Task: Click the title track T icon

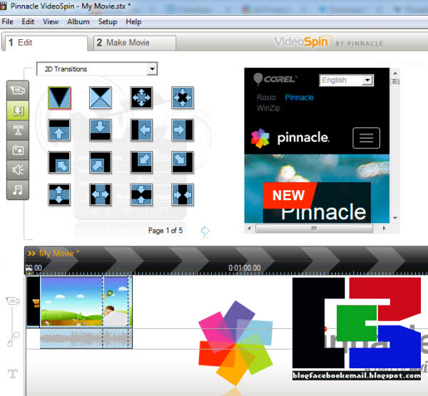Action: 13,373
